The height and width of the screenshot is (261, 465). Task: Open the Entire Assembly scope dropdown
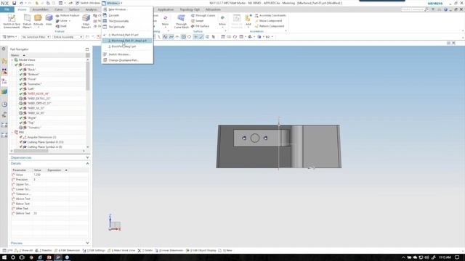tap(68, 37)
